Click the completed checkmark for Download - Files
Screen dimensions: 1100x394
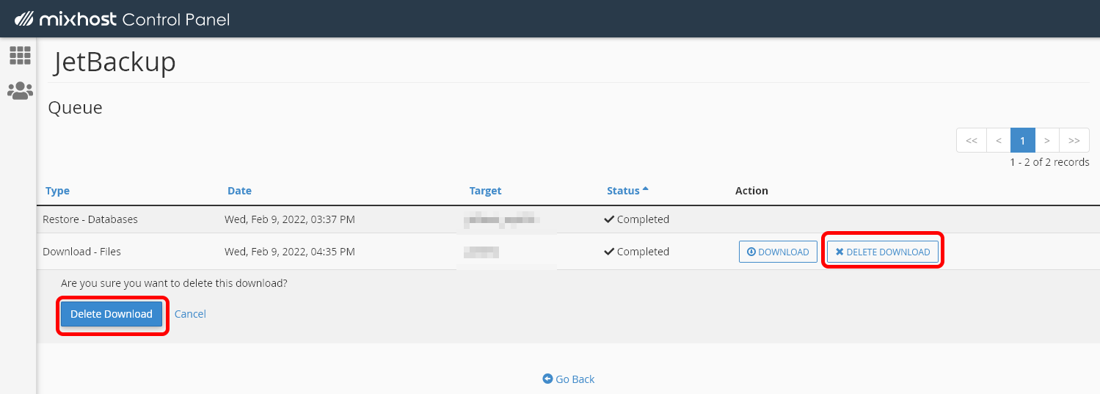(x=609, y=252)
